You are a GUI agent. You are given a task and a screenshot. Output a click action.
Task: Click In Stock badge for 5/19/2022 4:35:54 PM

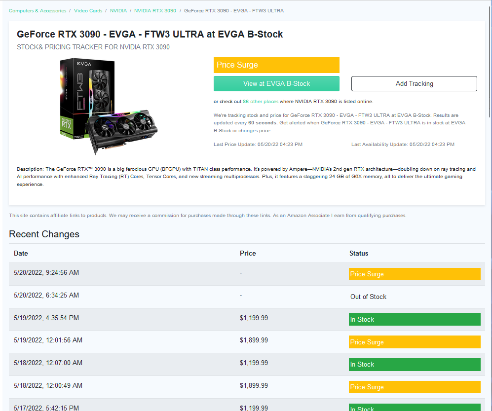415,319
